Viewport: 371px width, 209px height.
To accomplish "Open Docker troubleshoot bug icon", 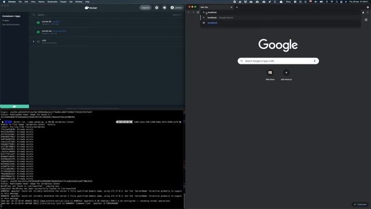I will 165,8.
